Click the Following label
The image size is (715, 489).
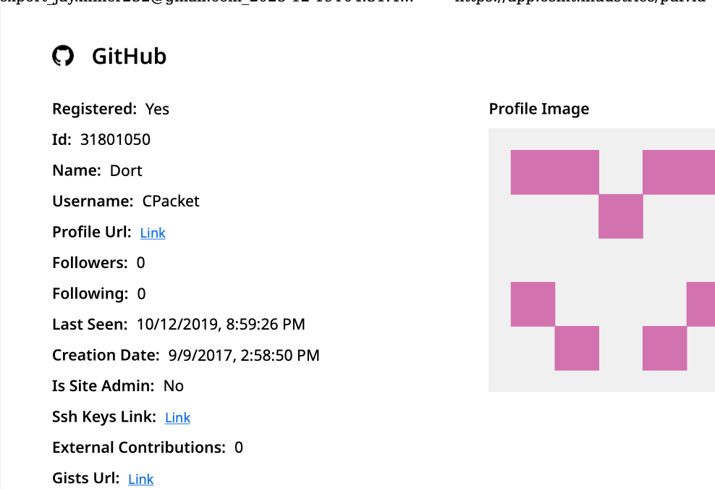click(90, 294)
